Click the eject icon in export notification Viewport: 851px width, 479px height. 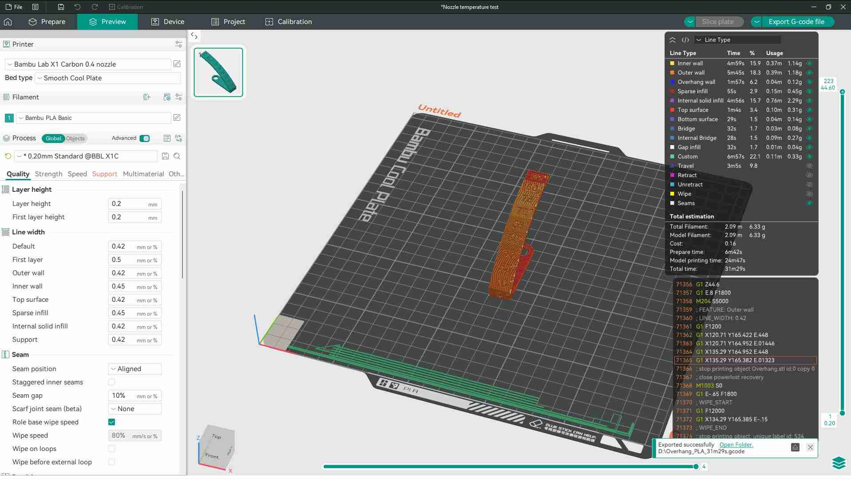coord(795,447)
